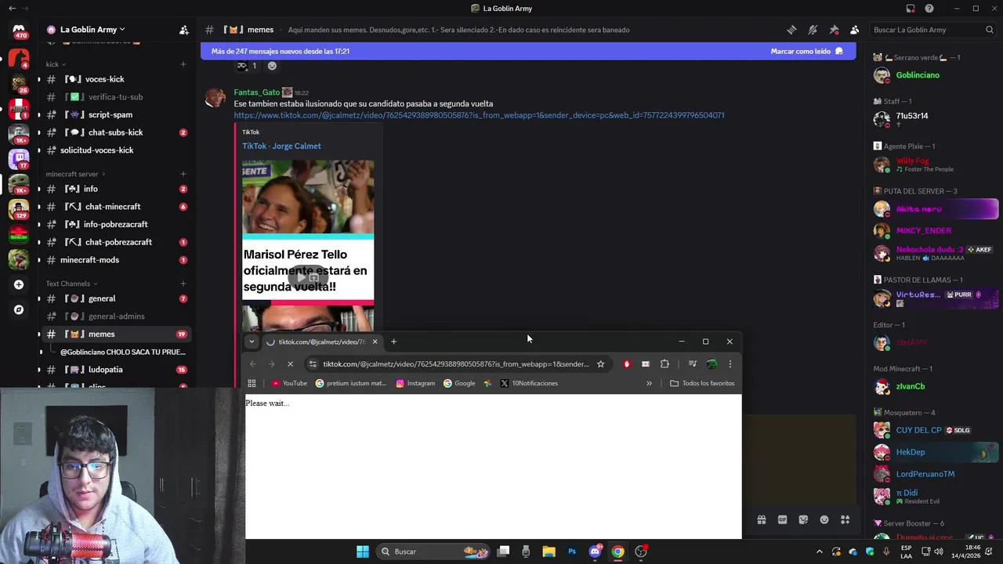Create channel in kick category plus
The height and width of the screenshot is (564, 1003).
(183, 64)
